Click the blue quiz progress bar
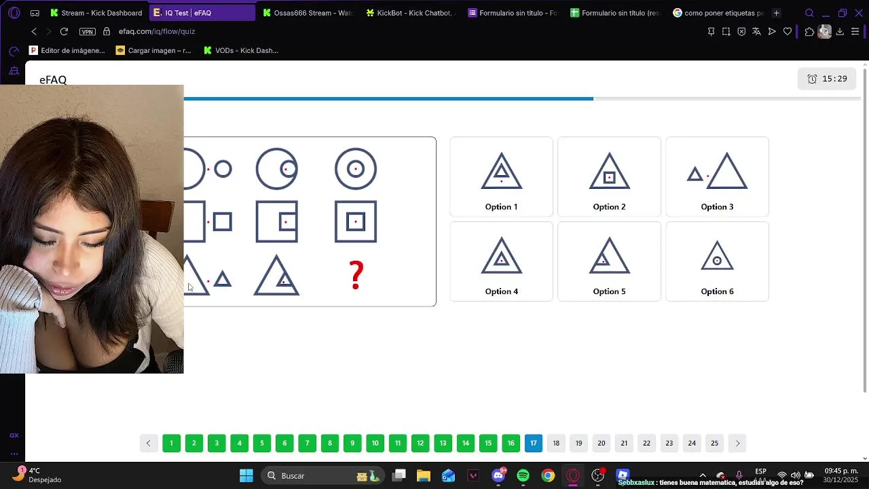The width and height of the screenshot is (869, 489). 388,98
